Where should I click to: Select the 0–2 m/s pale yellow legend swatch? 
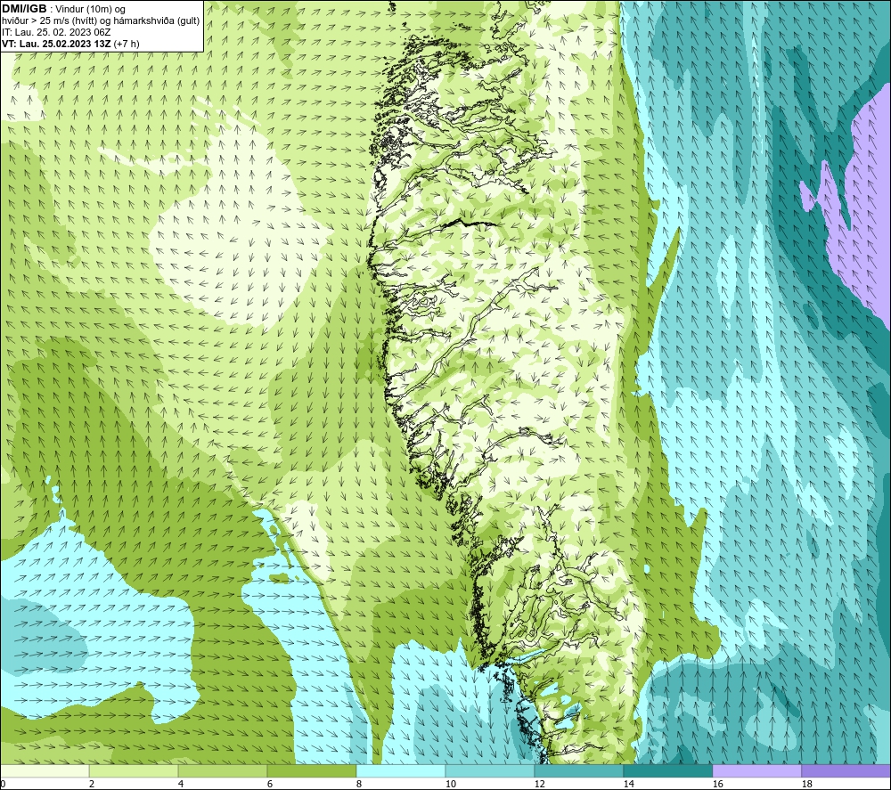tap(45, 771)
